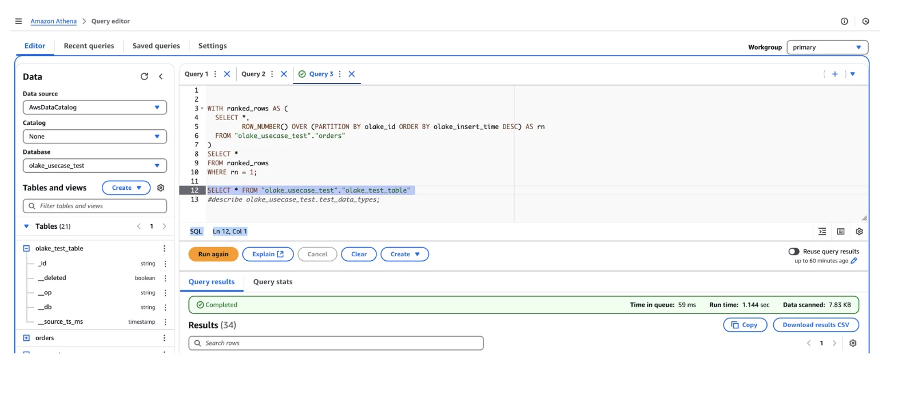
Task: Edit the reuse query results time
Action: click(x=854, y=261)
